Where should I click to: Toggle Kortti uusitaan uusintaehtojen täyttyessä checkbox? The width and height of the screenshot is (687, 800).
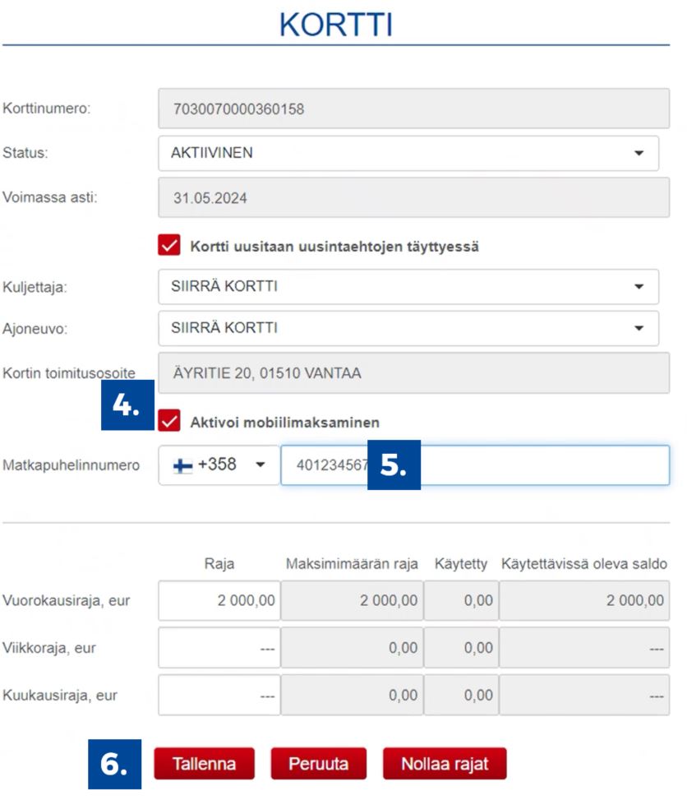point(168,245)
